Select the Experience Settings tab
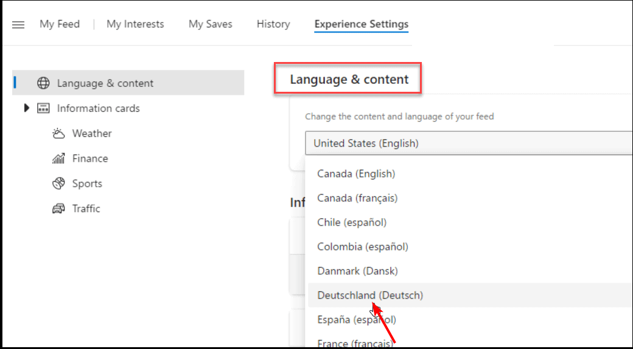This screenshot has width=633, height=349. click(x=361, y=24)
